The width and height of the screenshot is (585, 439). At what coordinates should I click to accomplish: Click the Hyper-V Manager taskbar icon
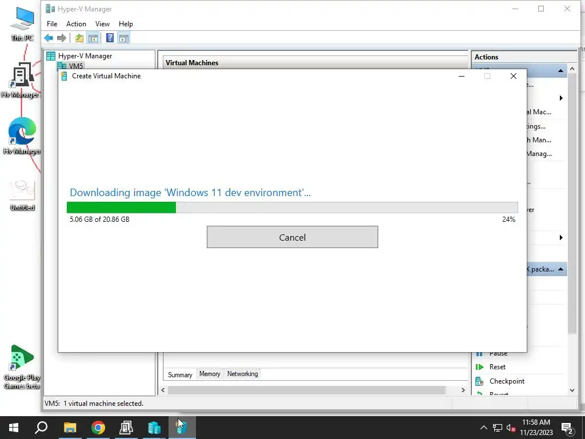point(154,428)
